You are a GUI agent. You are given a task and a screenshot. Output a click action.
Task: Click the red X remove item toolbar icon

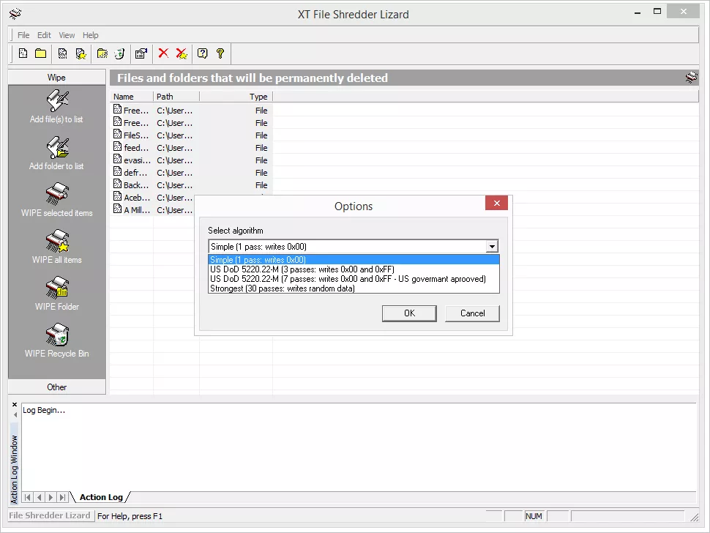click(x=162, y=53)
